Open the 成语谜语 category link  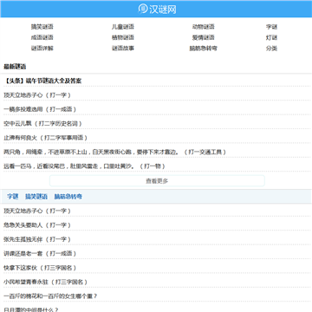(x=42, y=37)
